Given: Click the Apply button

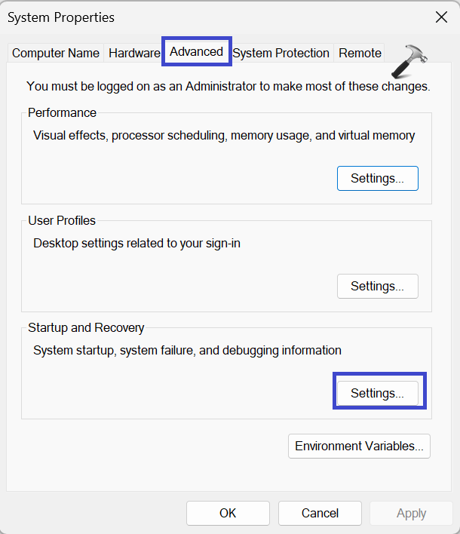Looking at the screenshot, I should (411, 513).
